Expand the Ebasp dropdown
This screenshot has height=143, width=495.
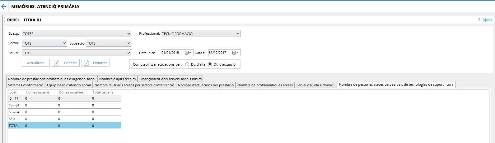tap(77, 34)
